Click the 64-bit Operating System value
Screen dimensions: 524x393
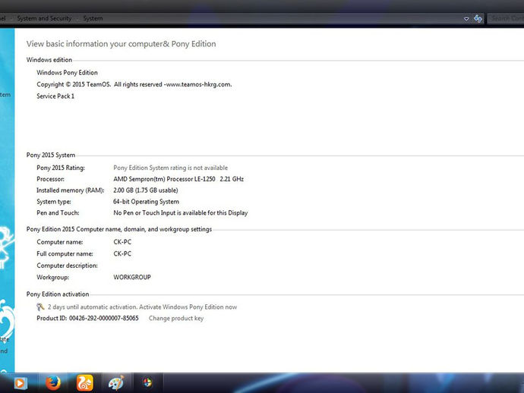coord(146,202)
